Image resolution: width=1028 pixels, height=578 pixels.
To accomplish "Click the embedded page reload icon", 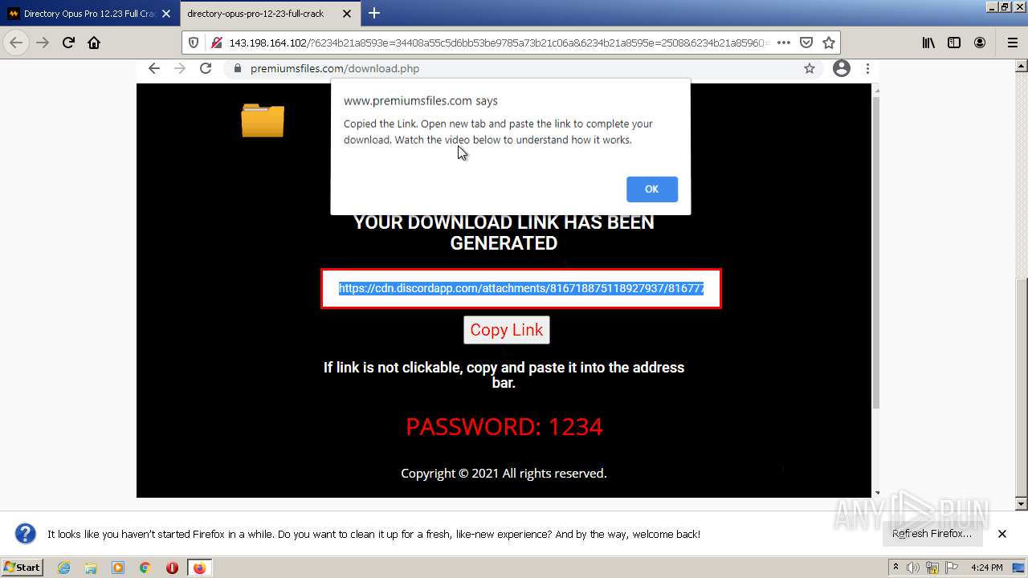I will click(x=206, y=68).
